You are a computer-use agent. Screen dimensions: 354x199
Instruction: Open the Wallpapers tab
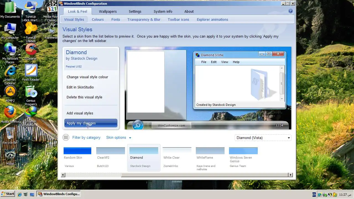108,11
